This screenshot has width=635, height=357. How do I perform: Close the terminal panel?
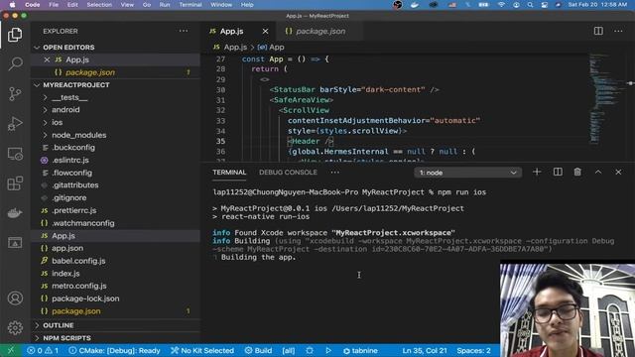[x=618, y=172]
